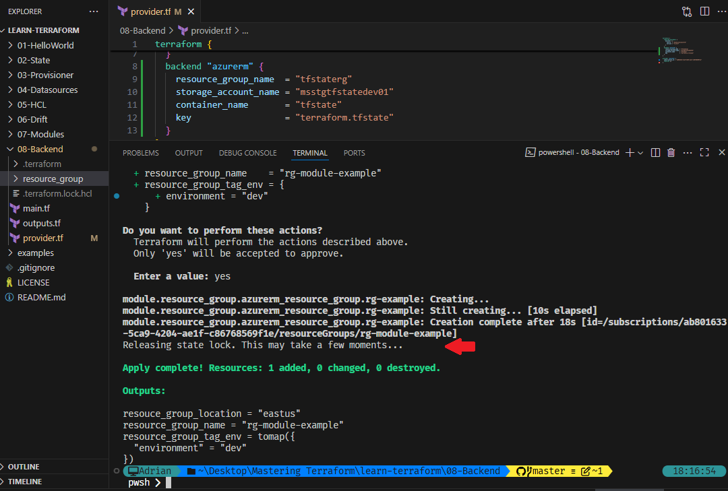Open source control changes icon in editor toolbar
This screenshot has width=728, height=491.
point(687,11)
